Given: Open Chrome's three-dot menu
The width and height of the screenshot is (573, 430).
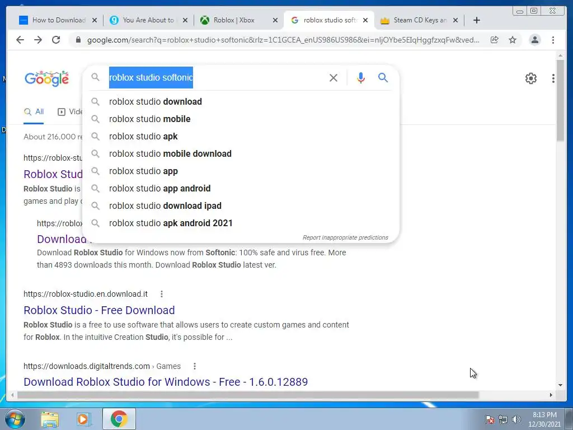Looking at the screenshot, I should click(553, 40).
